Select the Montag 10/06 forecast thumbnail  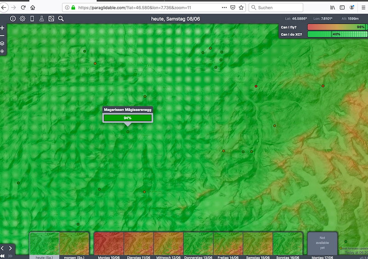pos(109,244)
